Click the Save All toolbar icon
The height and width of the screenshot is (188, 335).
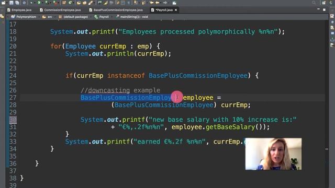(x=17, y=3)
